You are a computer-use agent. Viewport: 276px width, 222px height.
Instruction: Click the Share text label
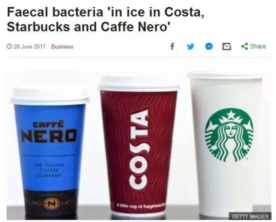258,47
